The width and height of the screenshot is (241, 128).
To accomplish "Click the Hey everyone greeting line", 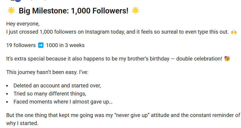I will point(23,24).
